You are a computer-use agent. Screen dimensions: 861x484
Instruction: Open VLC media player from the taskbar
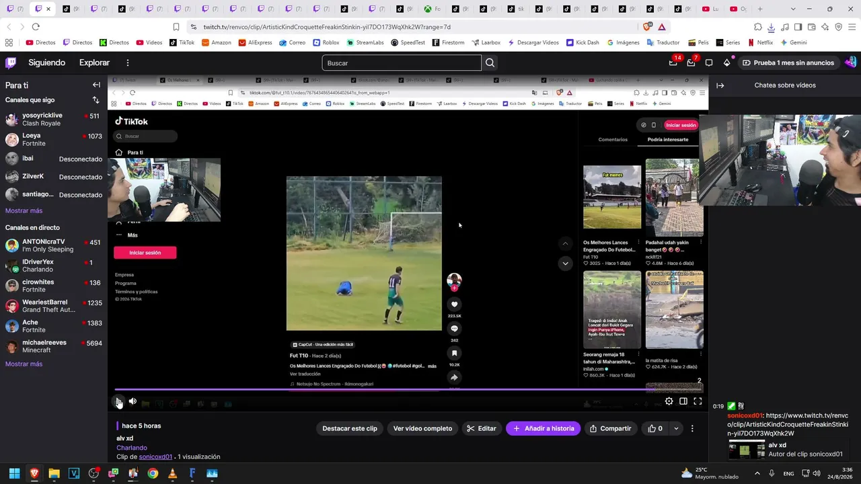pos(172,473)
